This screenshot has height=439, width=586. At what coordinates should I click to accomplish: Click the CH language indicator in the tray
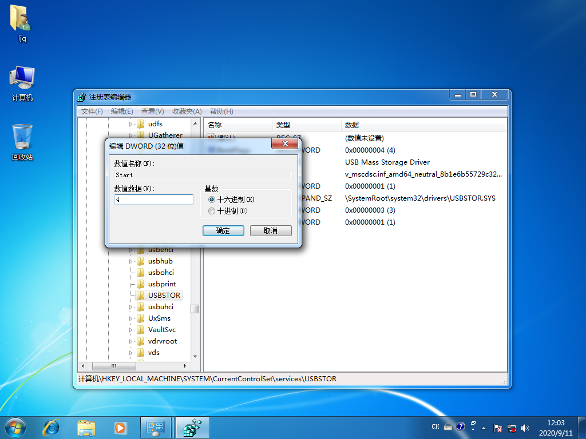pyautogui.click(x=435, y=426)
